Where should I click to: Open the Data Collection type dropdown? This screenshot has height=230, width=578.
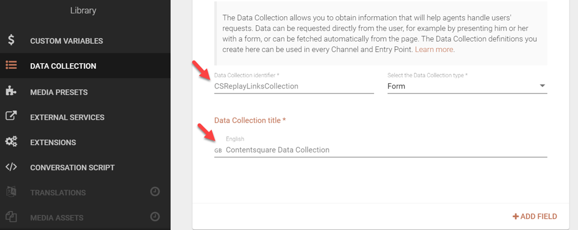467,86
